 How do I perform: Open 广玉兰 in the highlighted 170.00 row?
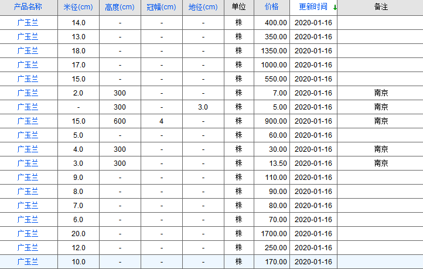28,262
